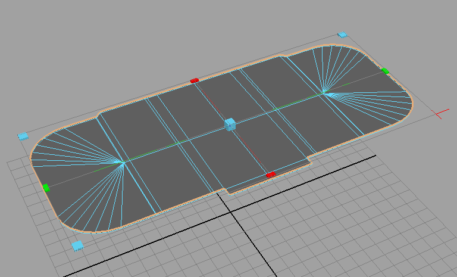
Task: Click the red handle on the far long edge
Action: click(x=195, y=80)
